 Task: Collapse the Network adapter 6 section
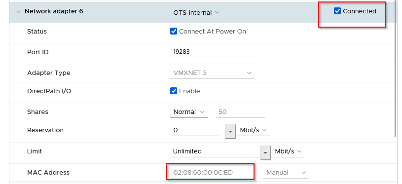18,12
